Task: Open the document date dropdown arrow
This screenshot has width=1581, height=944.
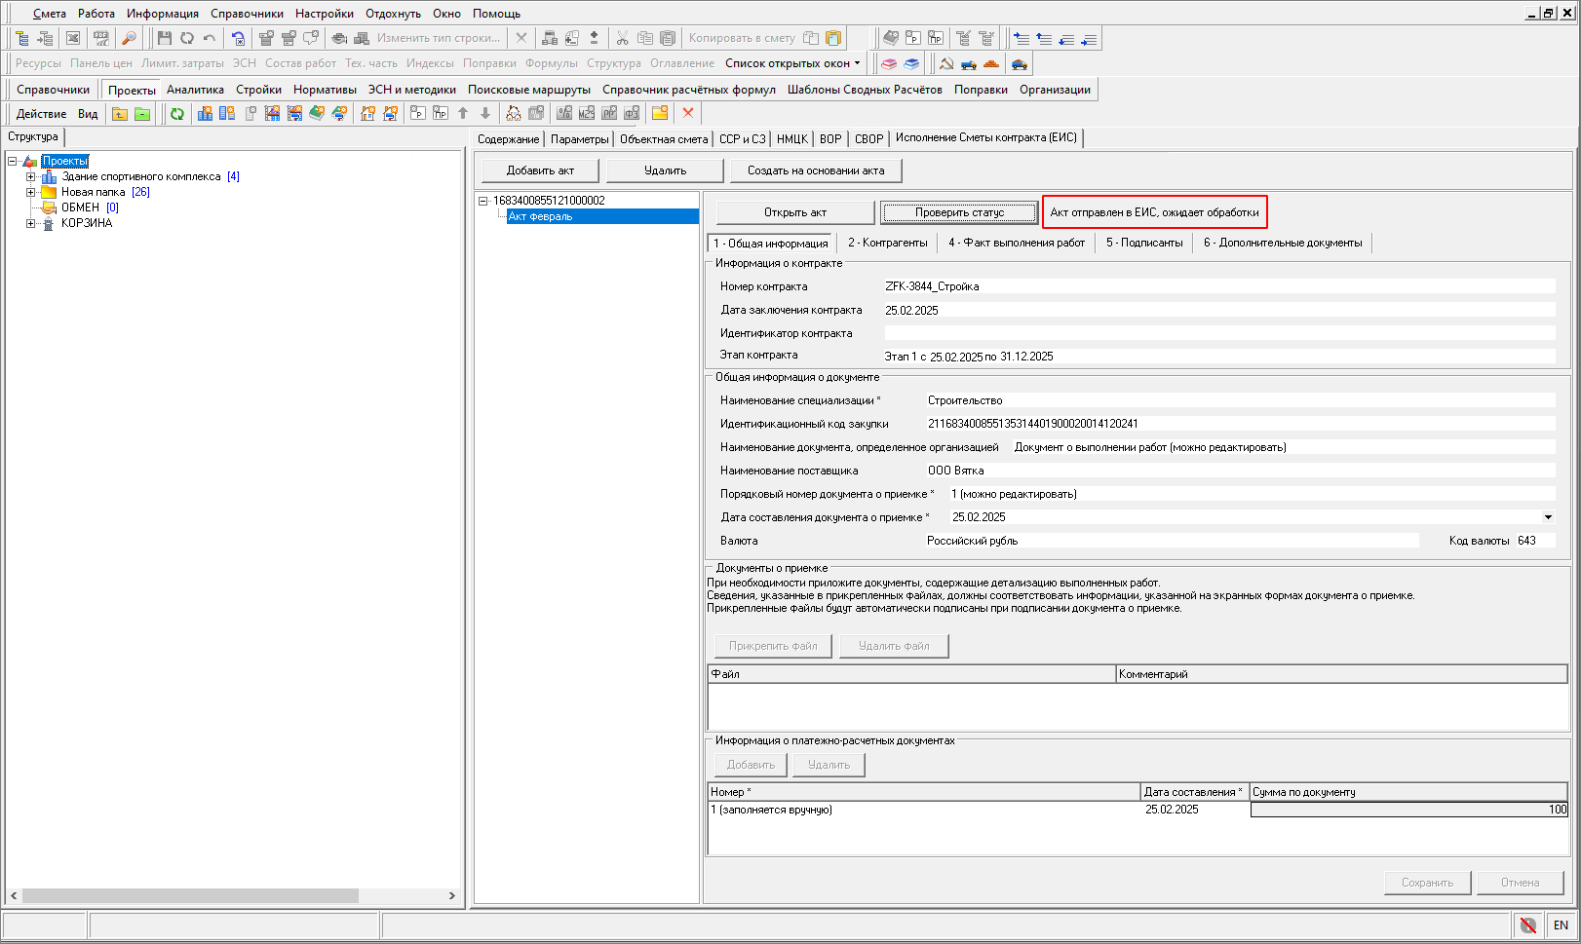Action: (x=1548, y=517)
